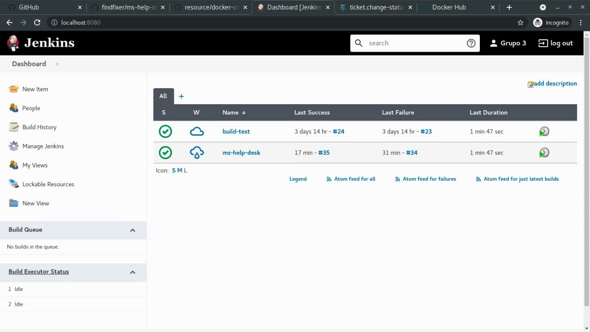Click the Jenkins butler logo icon
This screenshot has height=332, width=590.
(x=13, y=43)
